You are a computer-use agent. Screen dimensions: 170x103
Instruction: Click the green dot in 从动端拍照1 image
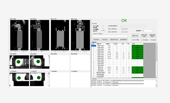click(x=39, y=78)
